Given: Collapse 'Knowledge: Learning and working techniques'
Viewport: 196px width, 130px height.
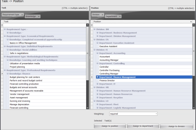Looking at the screenshot, I should tap(8, 60).
